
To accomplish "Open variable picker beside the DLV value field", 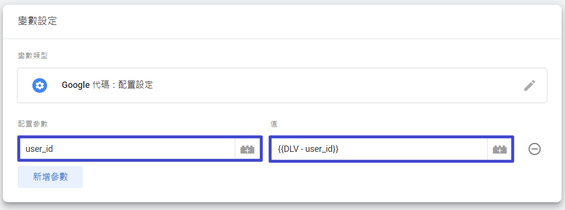I will 500,149.
